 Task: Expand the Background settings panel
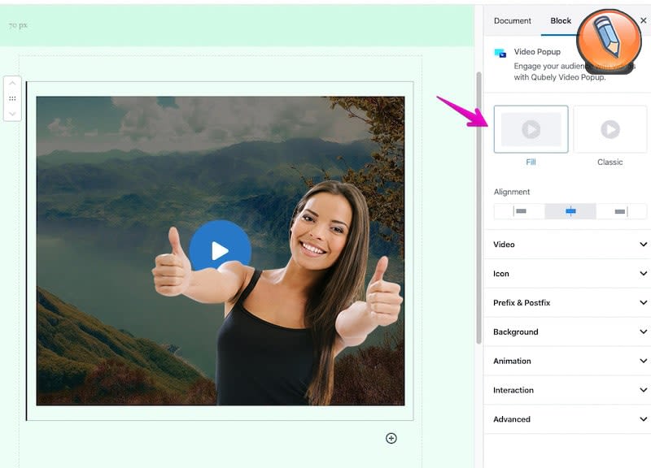[567, 331]
